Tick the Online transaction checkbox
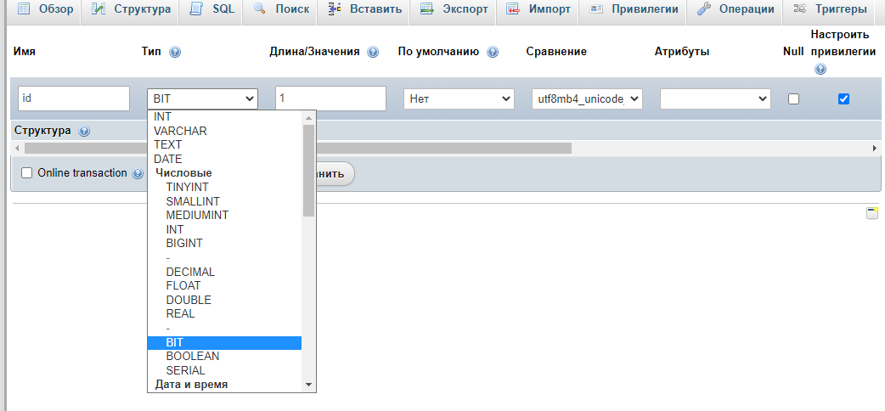This screenshot has width=885, height=411. 26,172
